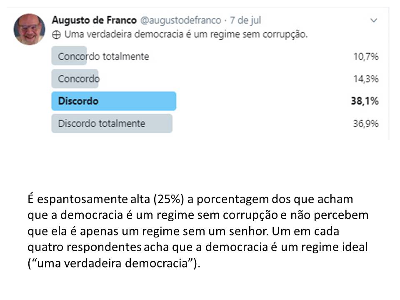This screenshot has height=300, width=400.
Task: Open the tweet options chevron menu
Action: [374, 20]
